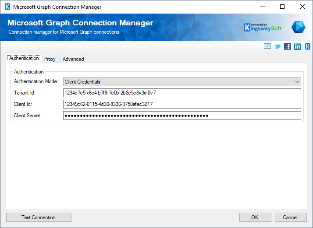Click the KingswaySoft logo in the banner
Viewport: 313px width, 228px height.
(263, 27)
